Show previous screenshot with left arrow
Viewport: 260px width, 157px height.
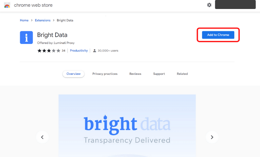[x=42, y=137]
